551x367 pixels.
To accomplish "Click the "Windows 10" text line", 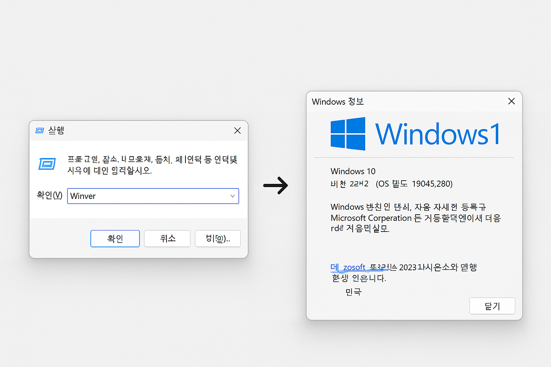I will coord(353,171).
